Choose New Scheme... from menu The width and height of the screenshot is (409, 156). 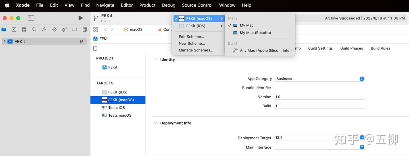pos(192,44)
